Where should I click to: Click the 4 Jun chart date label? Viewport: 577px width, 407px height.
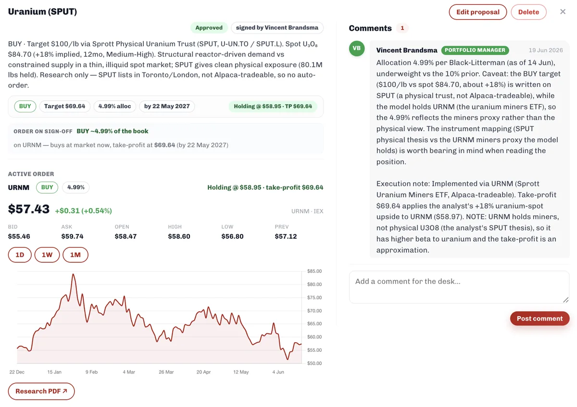tap(278, 372)
